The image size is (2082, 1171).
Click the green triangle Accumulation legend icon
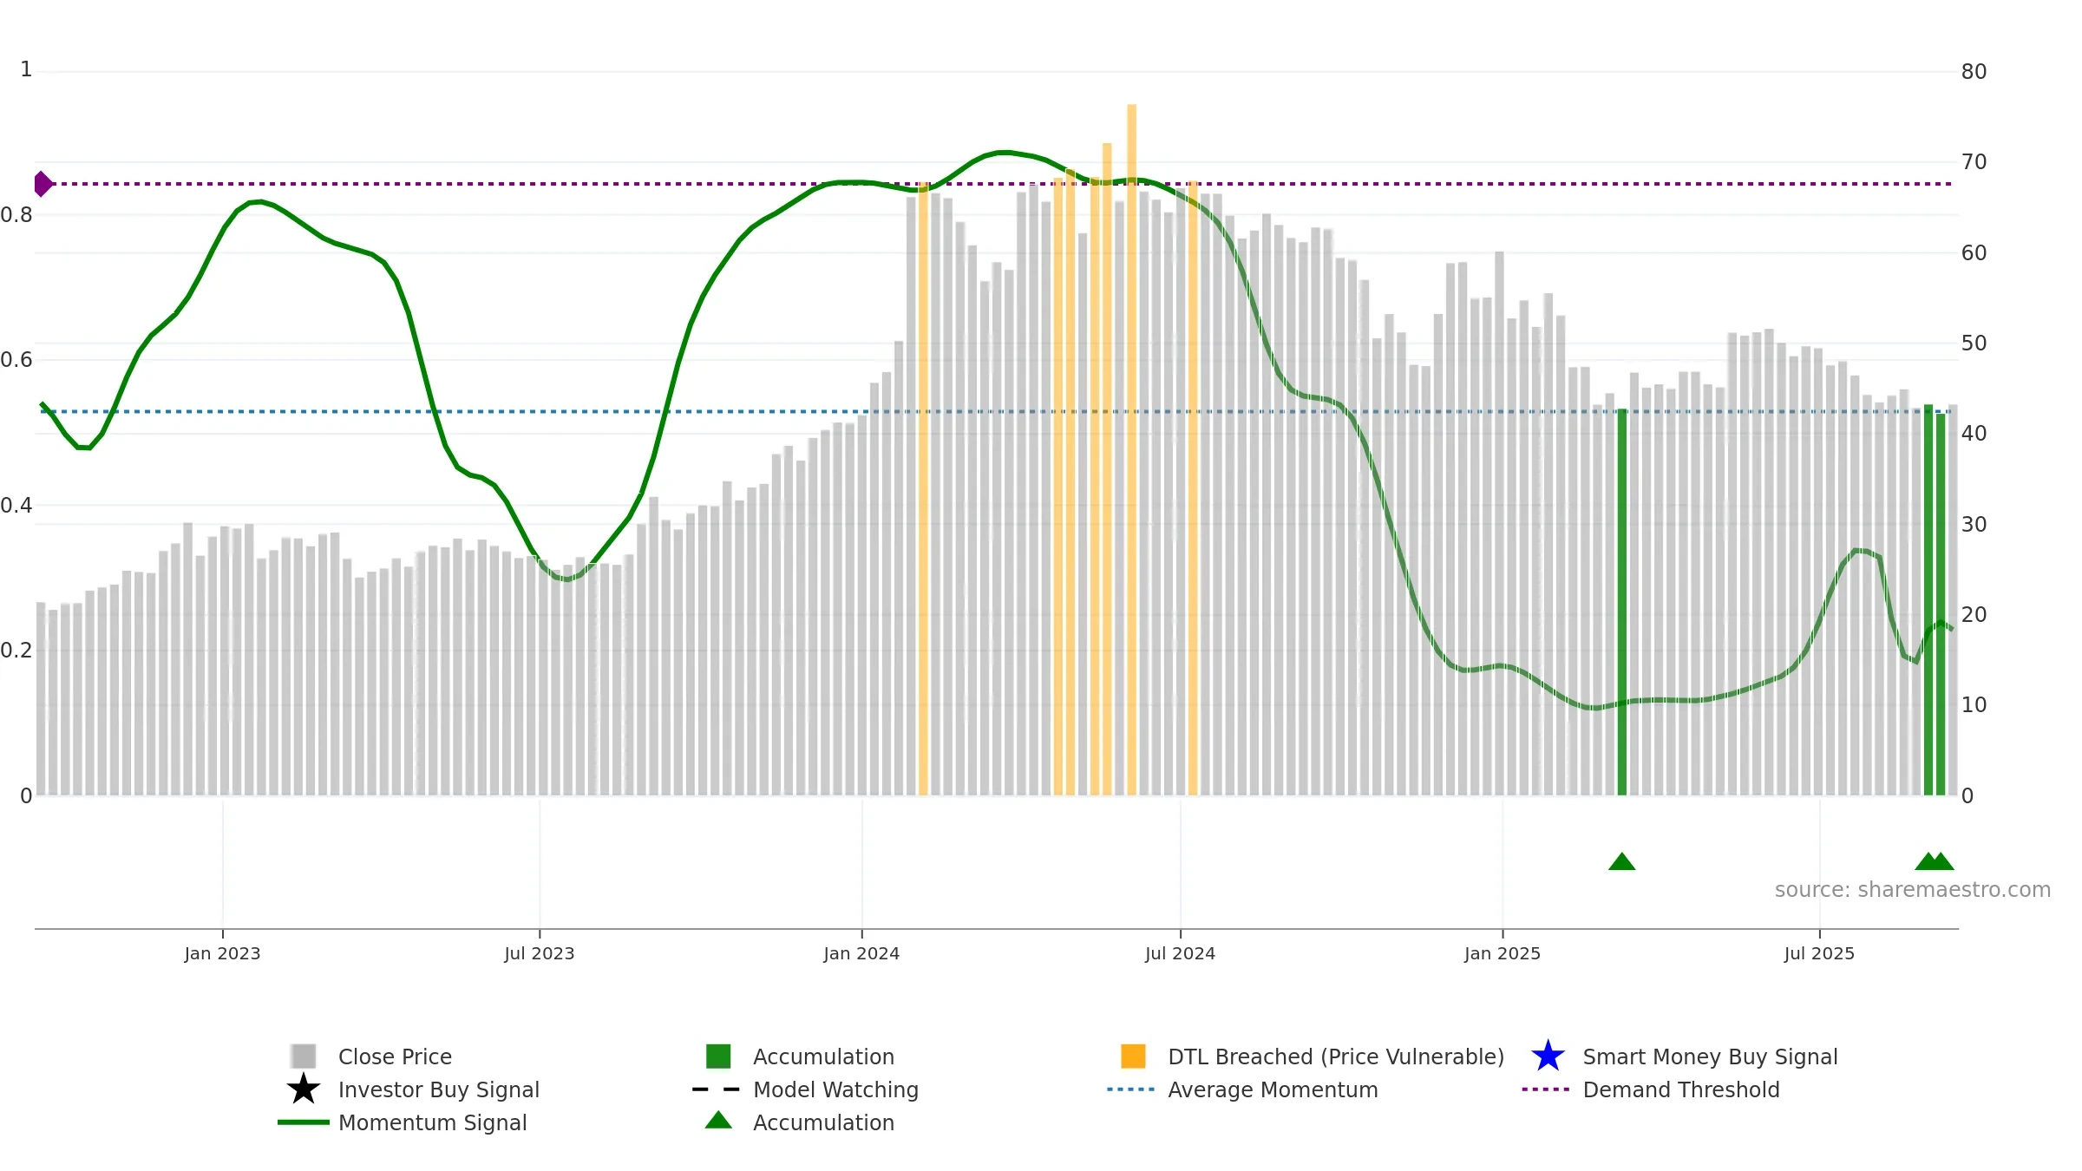718,1120
